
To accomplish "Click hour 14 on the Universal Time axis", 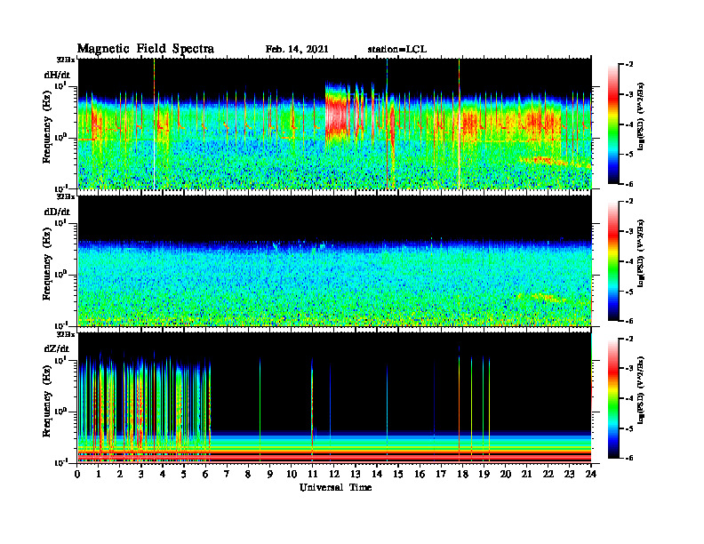I will pos(377,474).
